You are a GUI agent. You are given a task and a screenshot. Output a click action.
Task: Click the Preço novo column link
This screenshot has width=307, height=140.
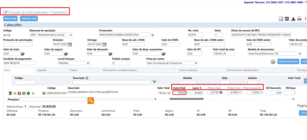[x=234, y=88]
